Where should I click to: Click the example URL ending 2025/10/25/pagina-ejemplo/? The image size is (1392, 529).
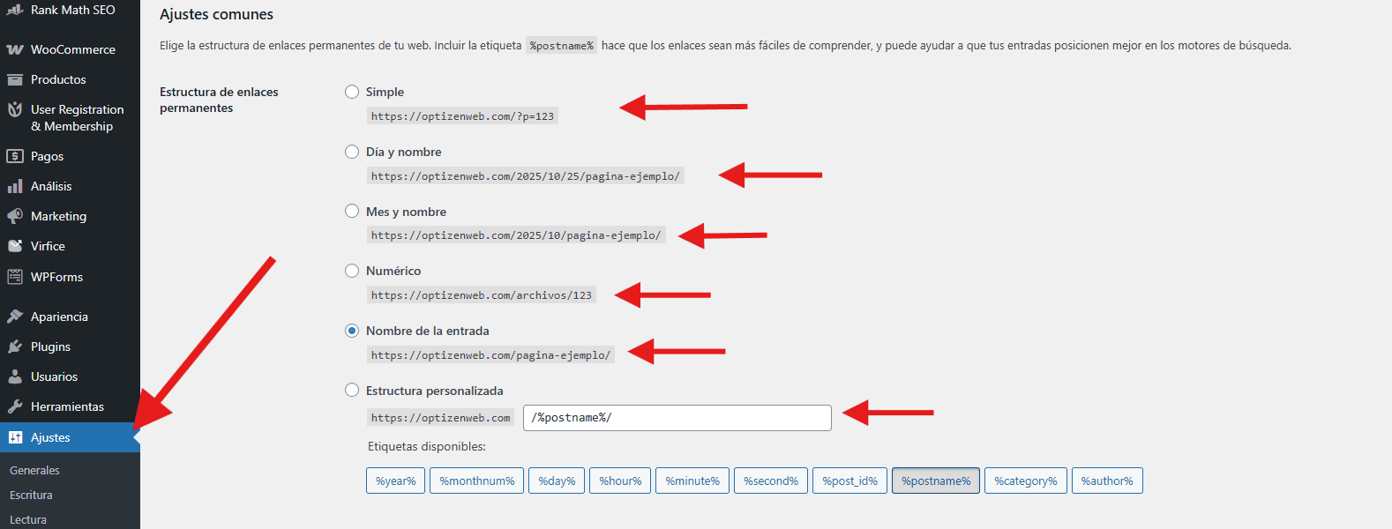526,176
